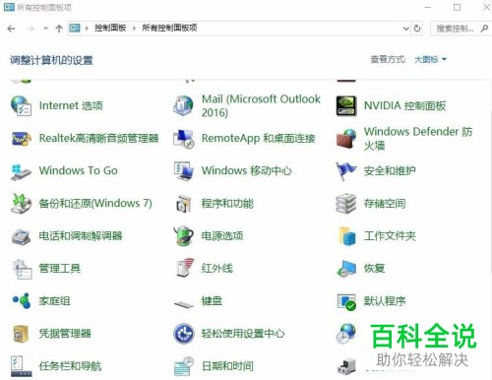Open the 备份和还原(Windows 7) icon
Viewport: 492px width, 380px height.
click(x=22, y=204)
